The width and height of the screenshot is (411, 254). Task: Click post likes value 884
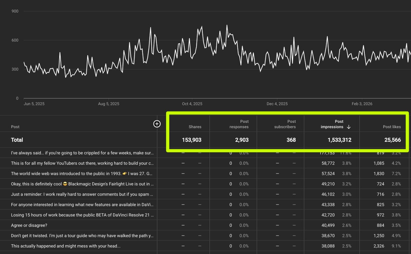381,225
